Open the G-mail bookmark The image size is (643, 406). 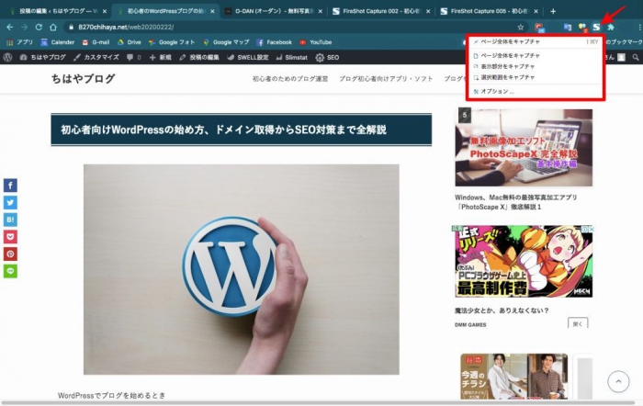tap(96, 42)
